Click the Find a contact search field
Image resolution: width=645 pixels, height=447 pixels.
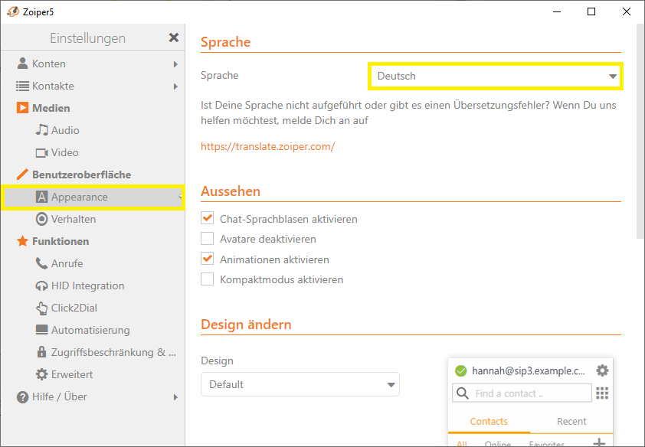[522, 393]
